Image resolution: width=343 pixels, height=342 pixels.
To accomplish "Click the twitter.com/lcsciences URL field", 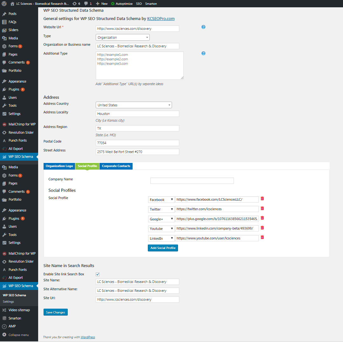I will click(217, 209).
